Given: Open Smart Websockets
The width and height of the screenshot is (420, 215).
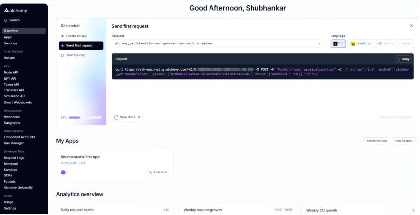Looking at the screenshot, I should tap(18, 102).
